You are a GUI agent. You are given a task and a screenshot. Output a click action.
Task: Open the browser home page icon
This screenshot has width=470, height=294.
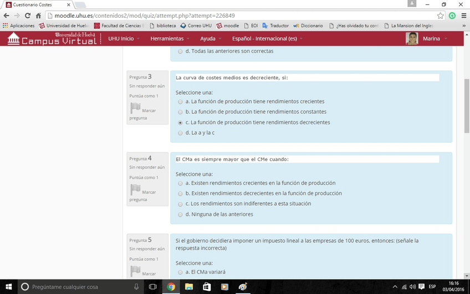[38, 16]
